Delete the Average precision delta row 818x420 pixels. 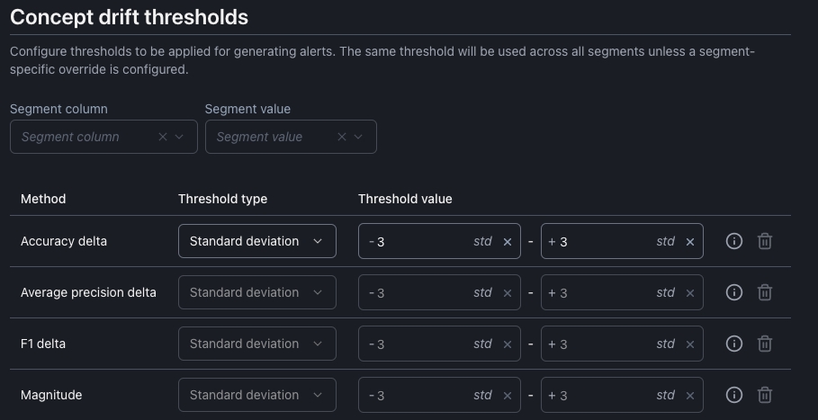764,292
